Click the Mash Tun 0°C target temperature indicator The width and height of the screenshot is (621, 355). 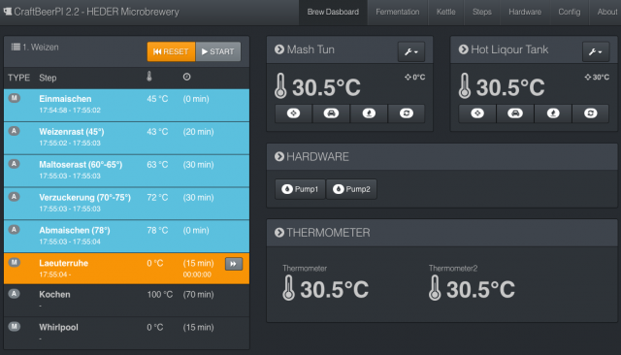pyautogui.click(x=414, y=78)
